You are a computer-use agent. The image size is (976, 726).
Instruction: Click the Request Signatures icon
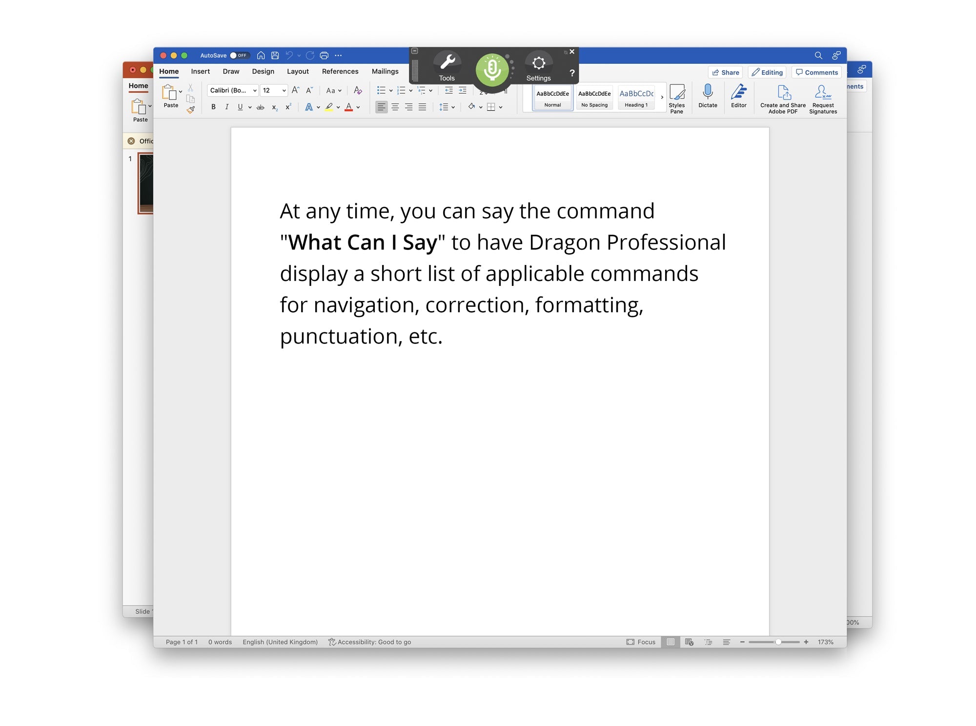823,98
